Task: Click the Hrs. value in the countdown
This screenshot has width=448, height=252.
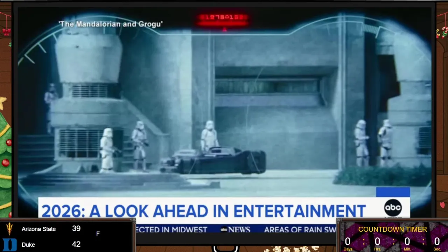Action: pos(377,241)
